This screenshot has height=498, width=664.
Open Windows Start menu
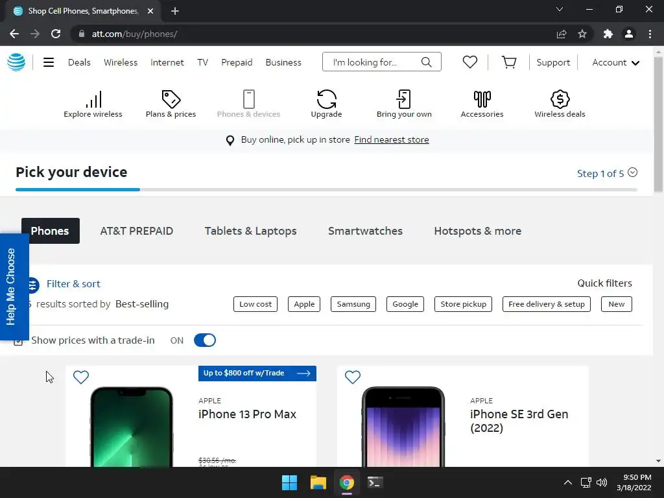pos(290,482)
